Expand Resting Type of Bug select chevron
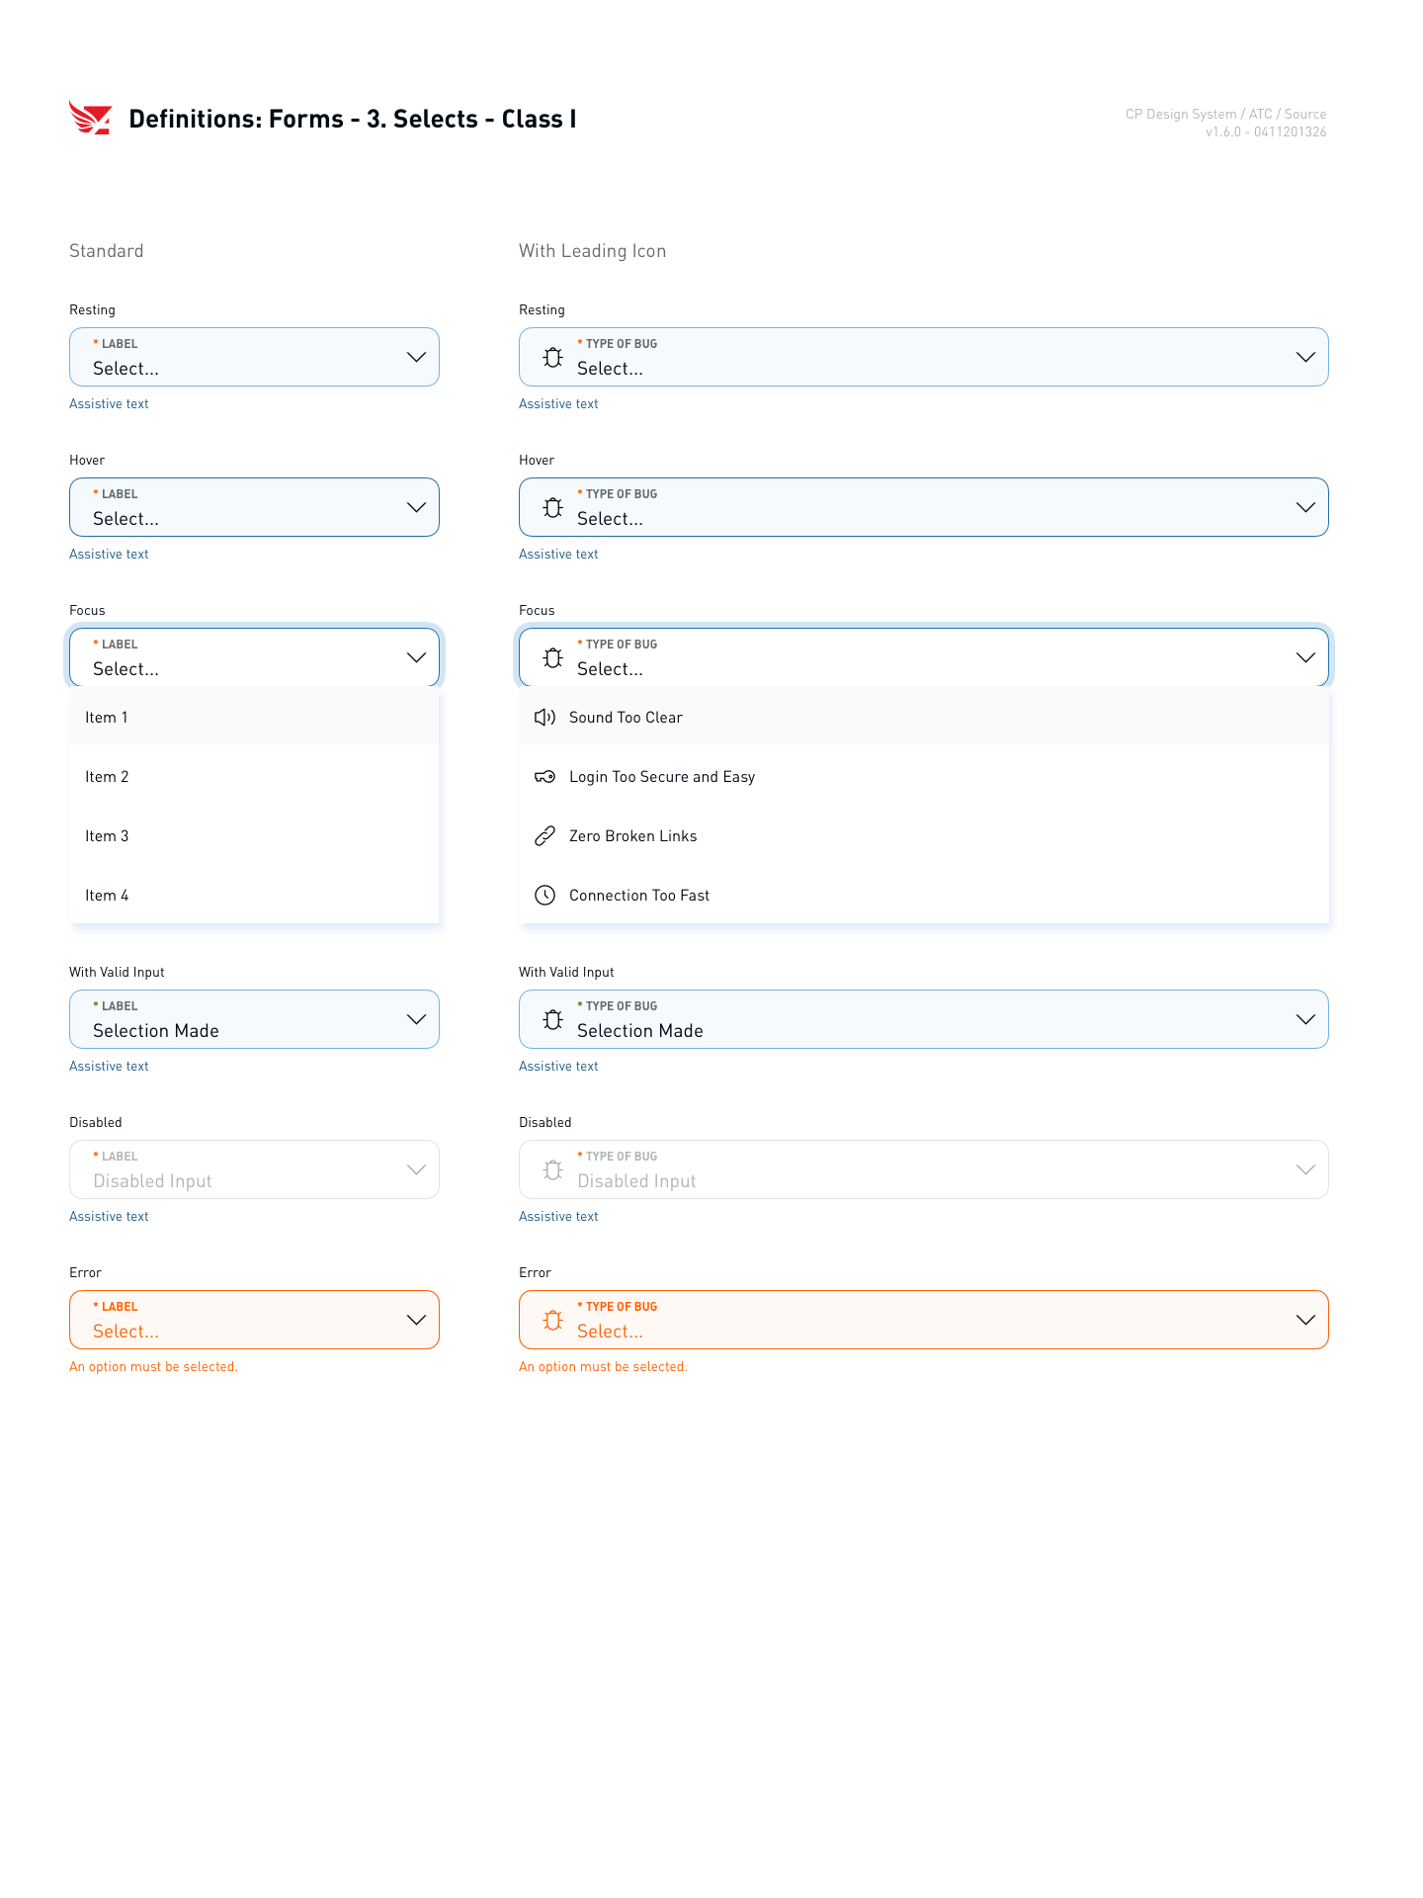The width and height of the screenshot is (1423, 1898). [x=1305, y=357]
